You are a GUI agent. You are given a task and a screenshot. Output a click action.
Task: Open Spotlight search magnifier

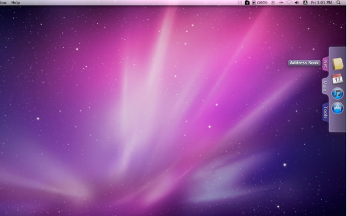(338, 2)
